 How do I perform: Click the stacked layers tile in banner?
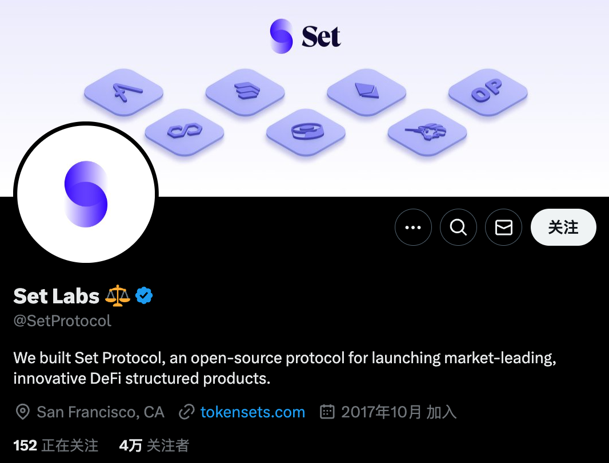click(245, 91)
